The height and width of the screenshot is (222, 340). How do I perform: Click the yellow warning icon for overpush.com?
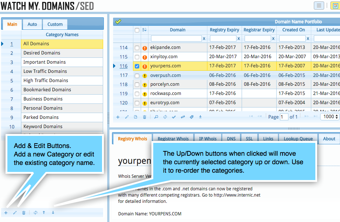[x=145, y=76]
